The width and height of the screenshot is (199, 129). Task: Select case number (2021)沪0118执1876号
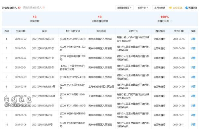[43, 96]
